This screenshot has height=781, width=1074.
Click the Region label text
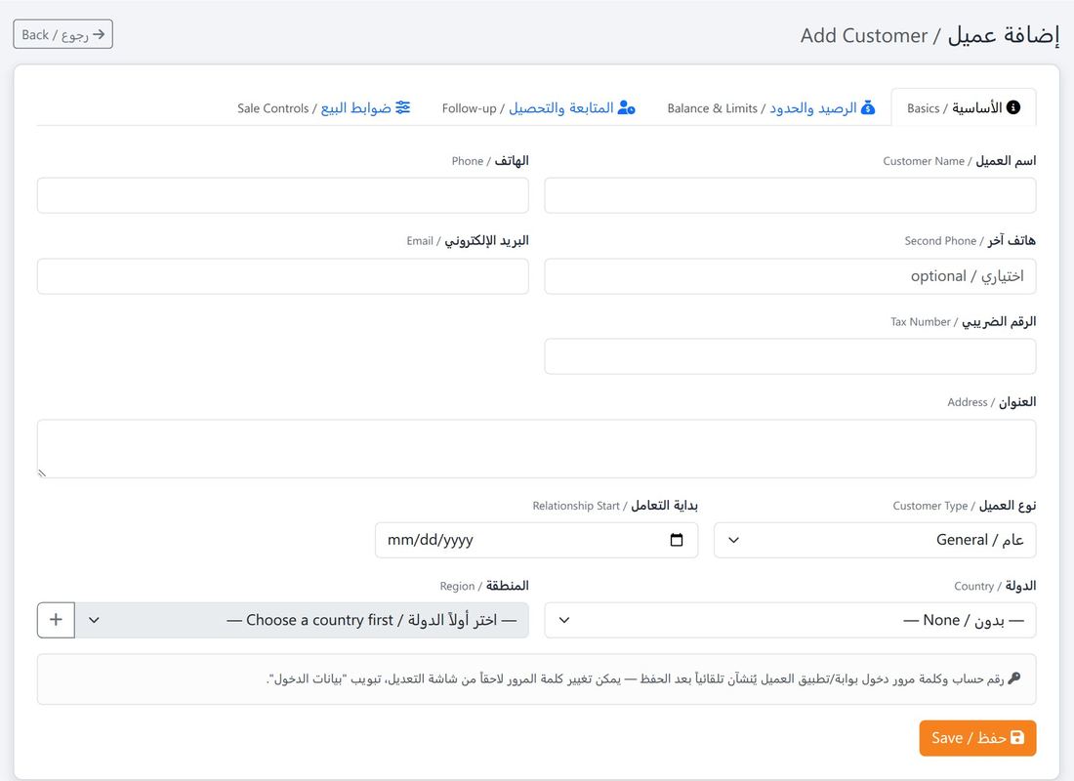pos(484,586)
